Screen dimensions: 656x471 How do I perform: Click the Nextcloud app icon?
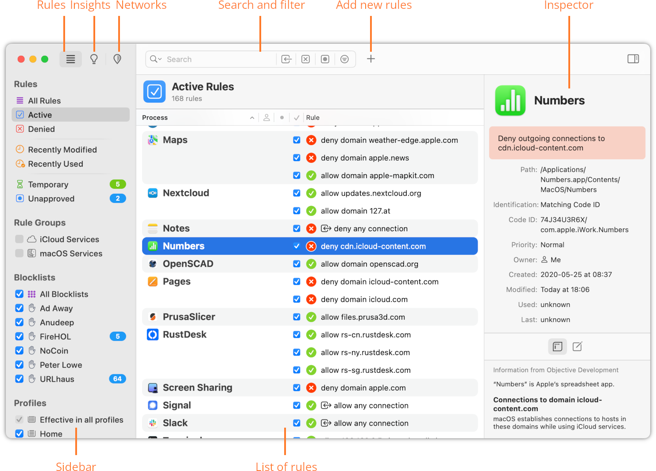pyautogui.click(x=153, y=193)
